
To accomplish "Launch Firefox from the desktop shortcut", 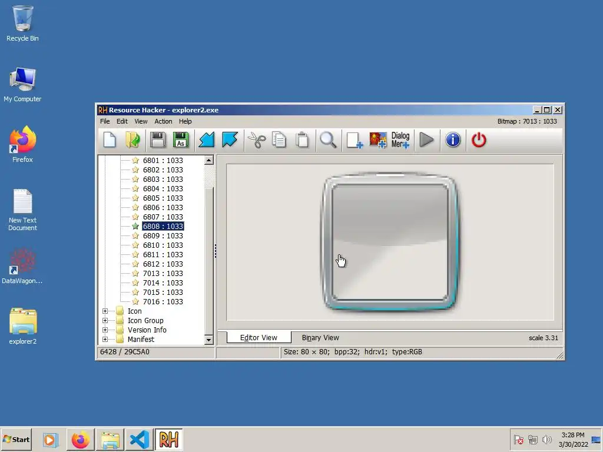I will tap(22, 144).
